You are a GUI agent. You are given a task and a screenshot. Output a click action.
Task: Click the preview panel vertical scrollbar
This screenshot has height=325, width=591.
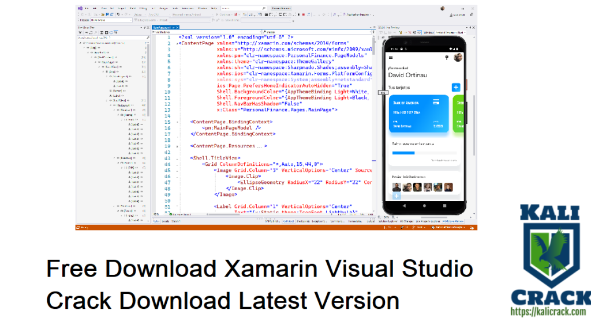(x=474, y=124)
